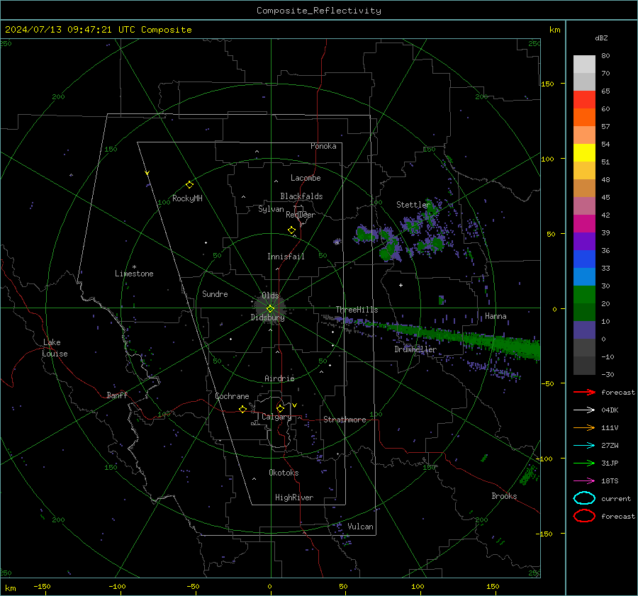Click the Limestone label
Viewport: 638px width, 596px height.
[134, 274]
